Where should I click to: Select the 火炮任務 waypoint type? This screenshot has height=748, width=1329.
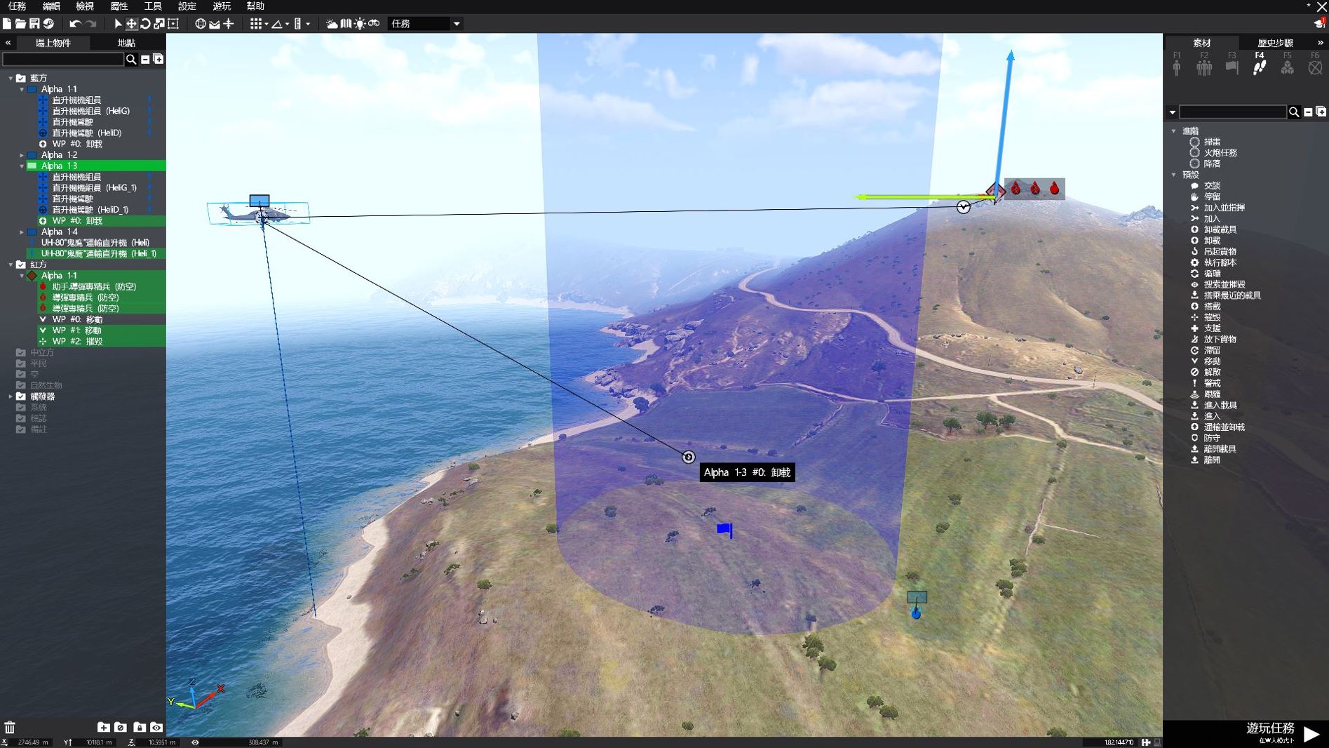[x=1214, y=152]
